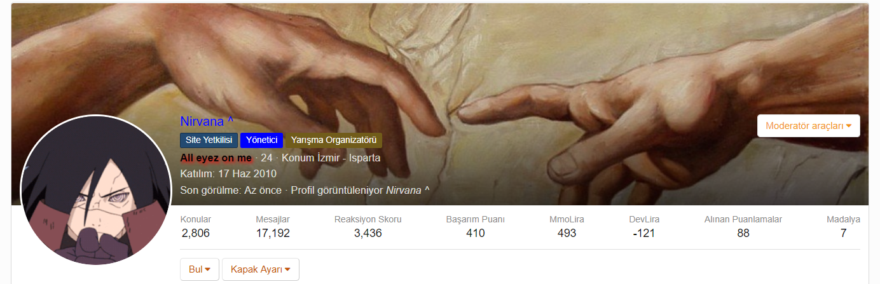Open the Nirvana ^ username link

[207, 121]
